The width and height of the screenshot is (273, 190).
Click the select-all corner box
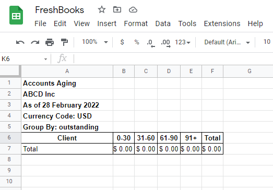click(10, 71)
